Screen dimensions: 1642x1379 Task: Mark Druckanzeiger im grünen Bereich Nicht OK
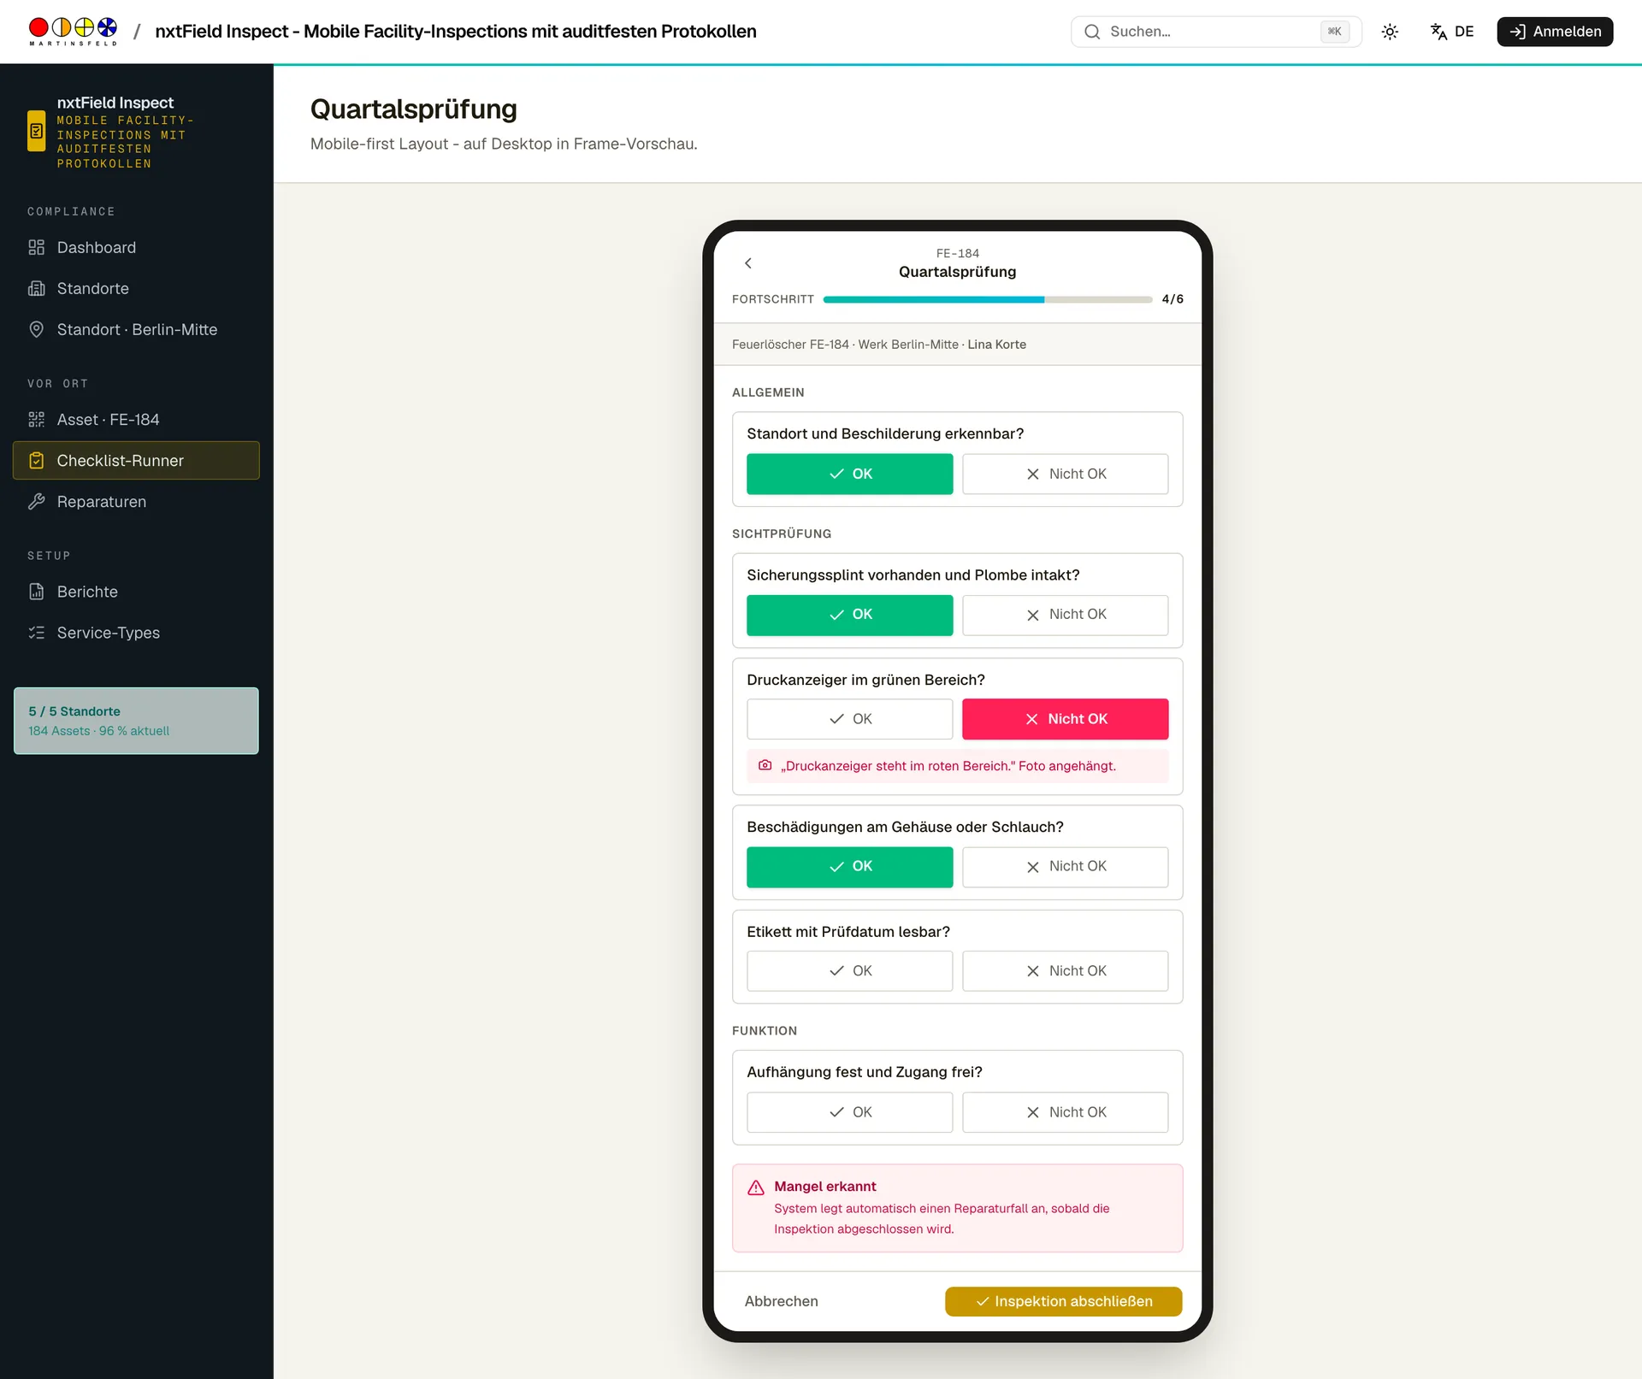coord(1065,720)
